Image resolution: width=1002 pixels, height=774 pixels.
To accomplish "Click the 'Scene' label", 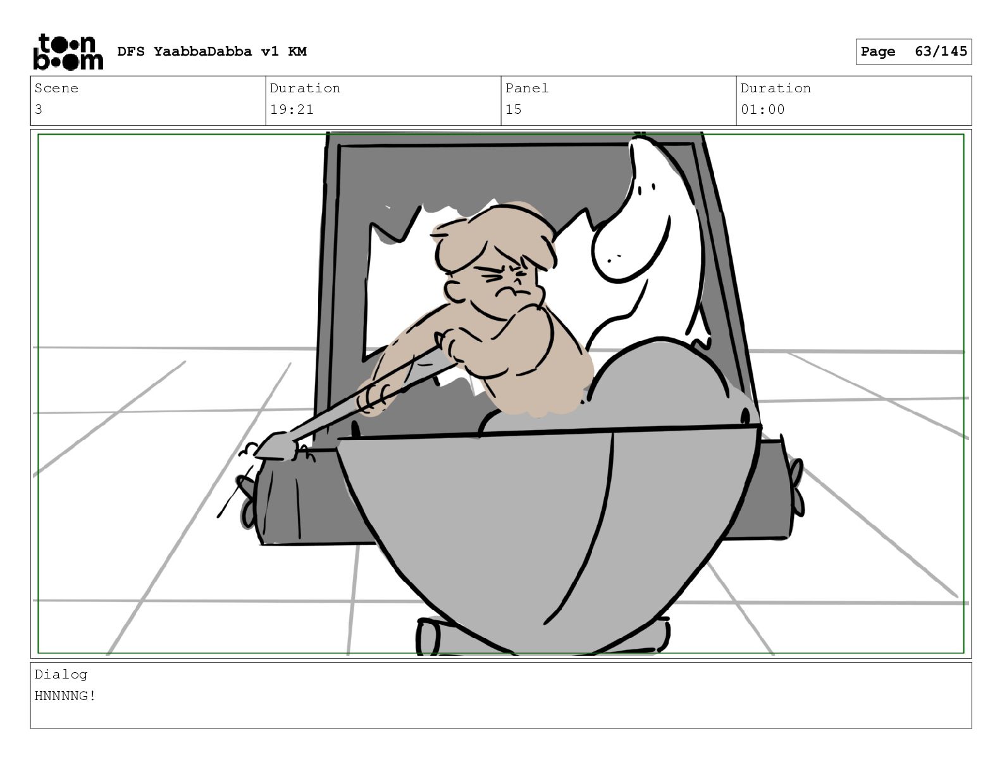I will click(x=56, y=88).
